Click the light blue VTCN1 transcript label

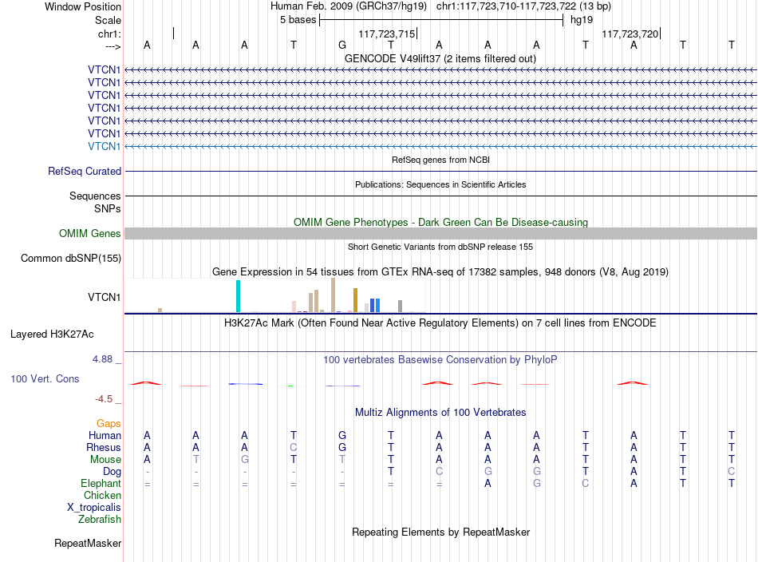(x=104, y=146)
